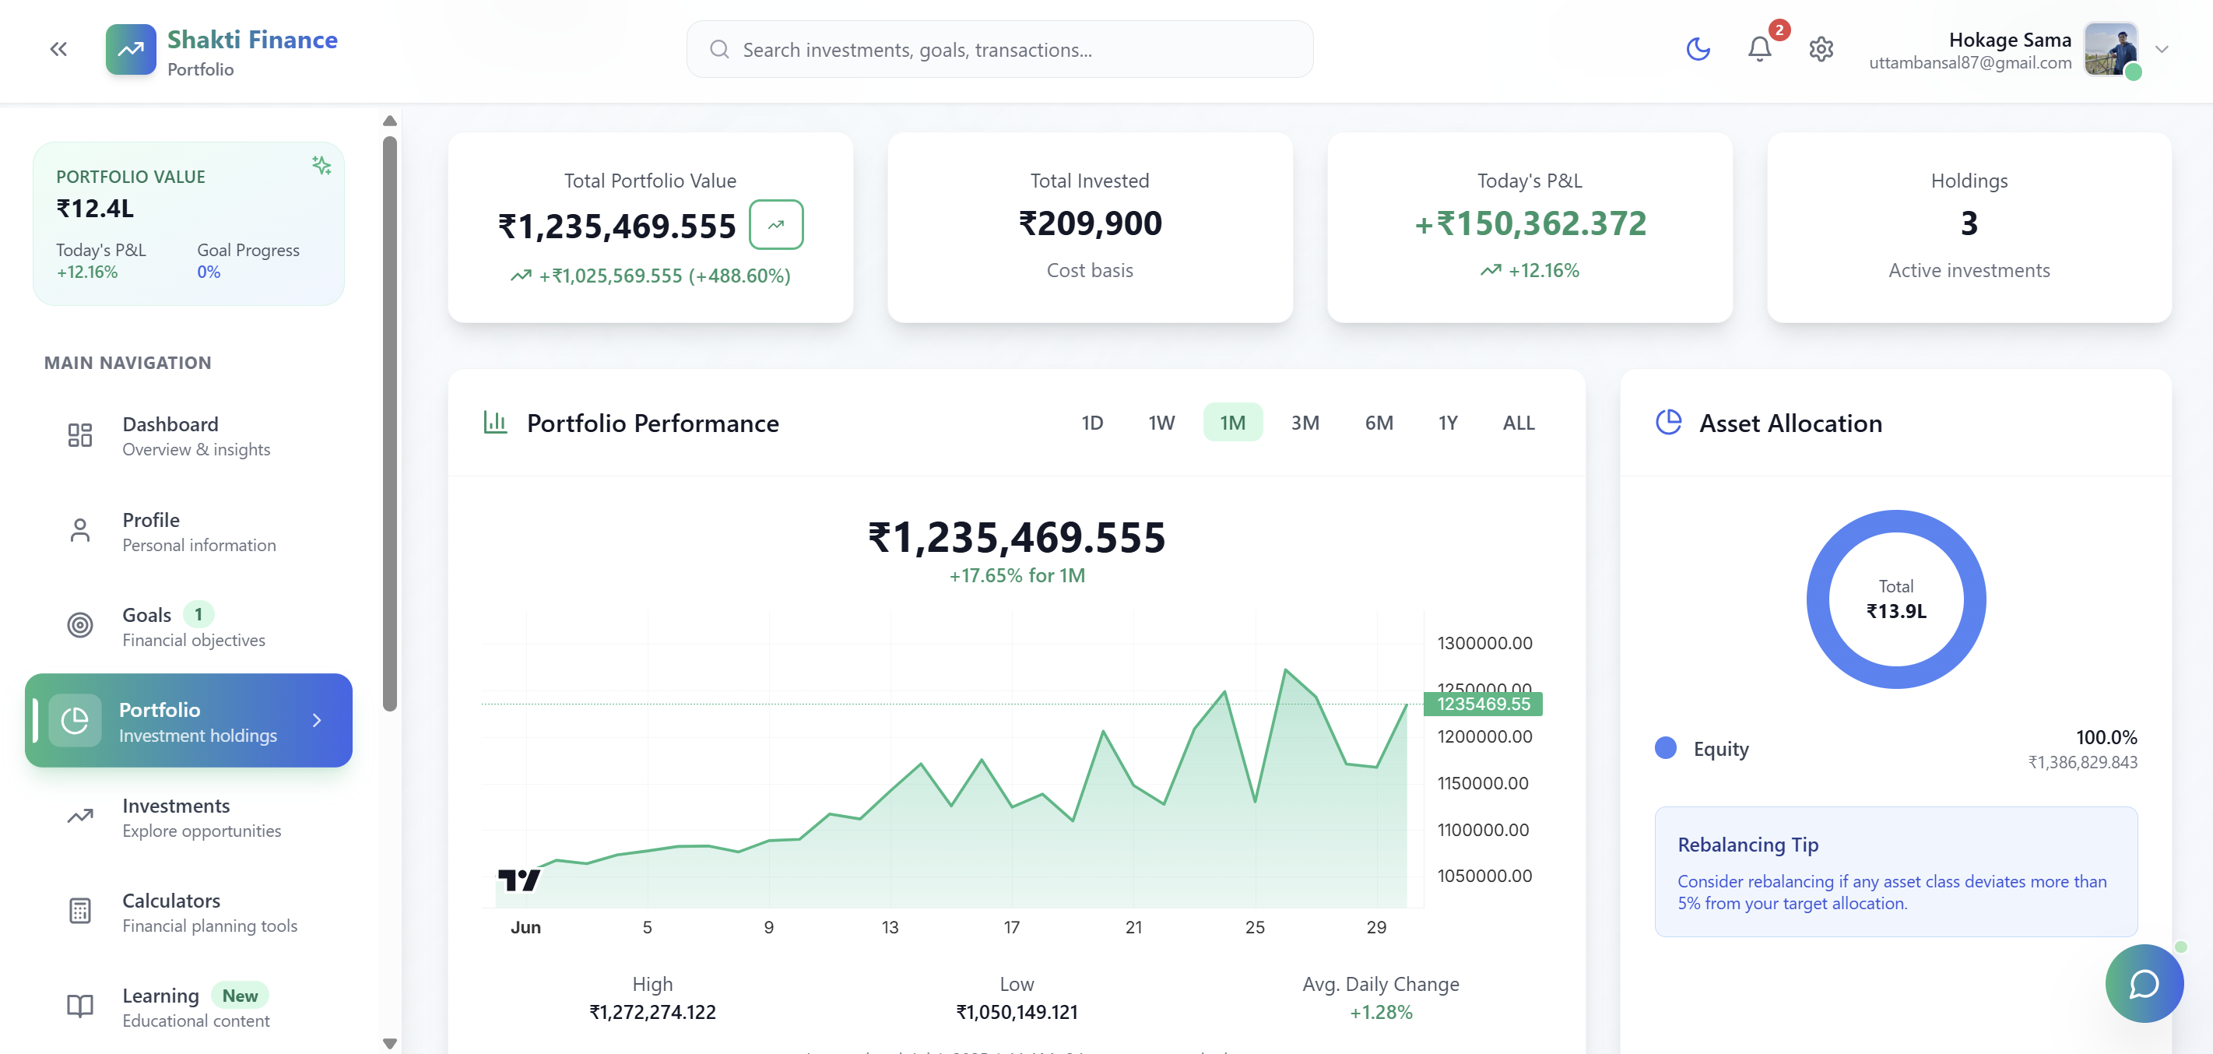Expand user account dropdown chevron

pyautogui.click(x=2162, y=49)
